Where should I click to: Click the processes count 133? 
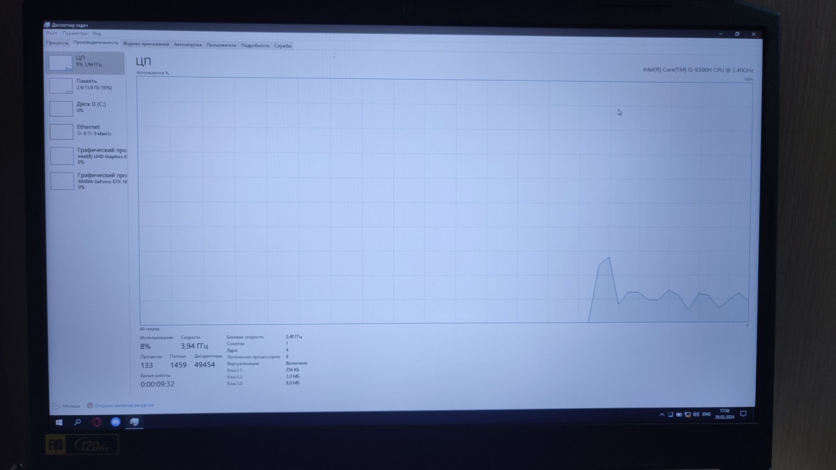[x=147, y=365]
